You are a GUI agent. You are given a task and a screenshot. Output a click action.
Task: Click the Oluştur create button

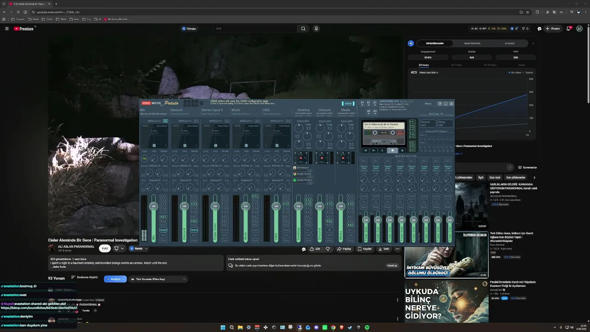pyautogui.click(x=553, y=29)
